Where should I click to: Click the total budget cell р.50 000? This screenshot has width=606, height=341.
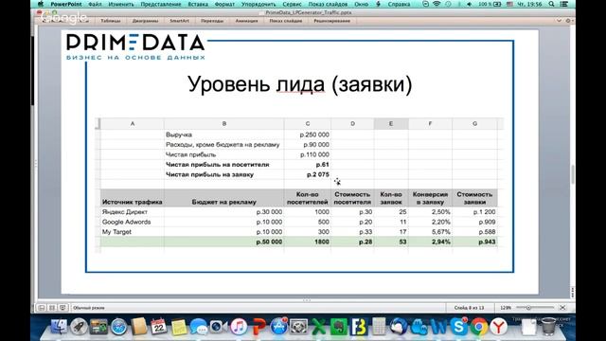(269, 242)
